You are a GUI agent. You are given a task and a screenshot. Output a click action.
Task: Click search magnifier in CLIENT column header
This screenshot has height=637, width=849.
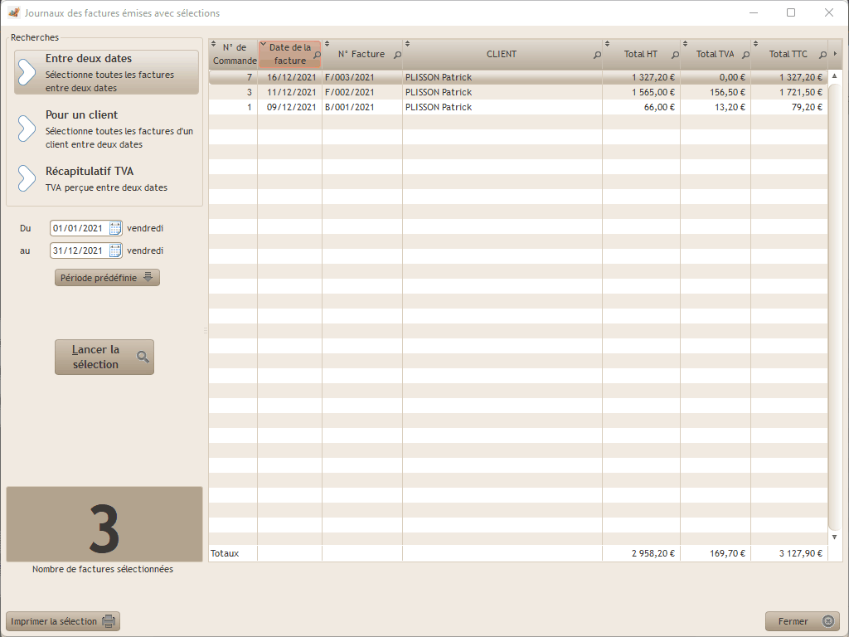[x=597, y=55]
